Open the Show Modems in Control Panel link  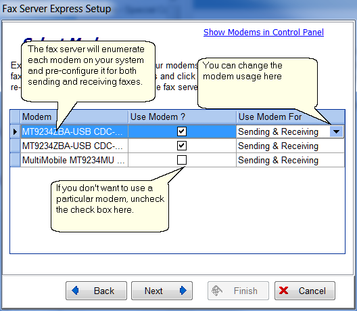click(x=264, y=33)
